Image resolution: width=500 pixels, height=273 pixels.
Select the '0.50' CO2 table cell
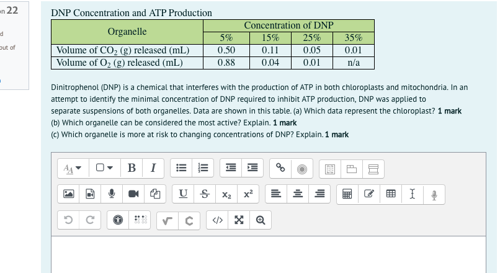226,50
